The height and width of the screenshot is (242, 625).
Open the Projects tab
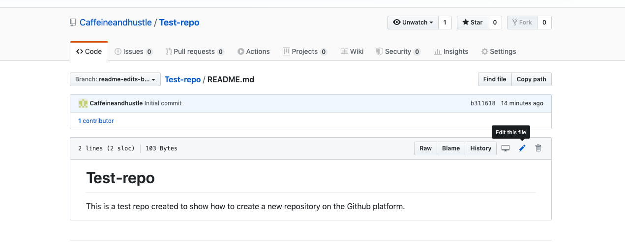tap(305, 51)
